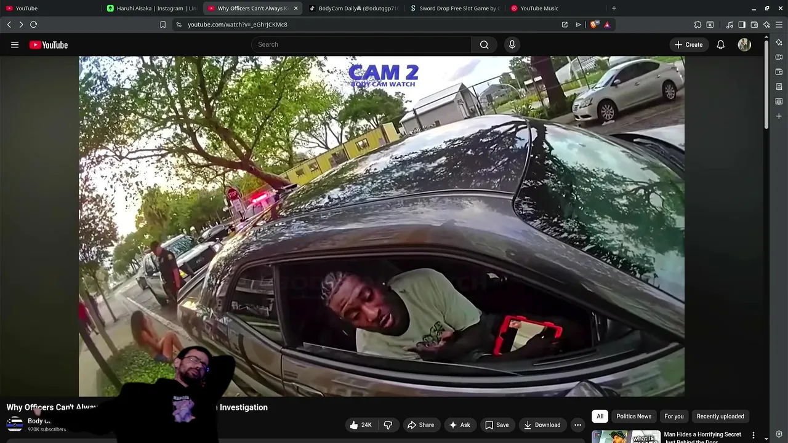This screenshot has height=443, width=788.
Task: Reload the current page
Action: coord(34,24)
